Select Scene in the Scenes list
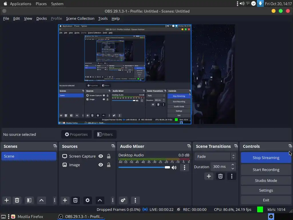Image resolution: width=293 pixels, height=220 pixels. pos(29,156)
